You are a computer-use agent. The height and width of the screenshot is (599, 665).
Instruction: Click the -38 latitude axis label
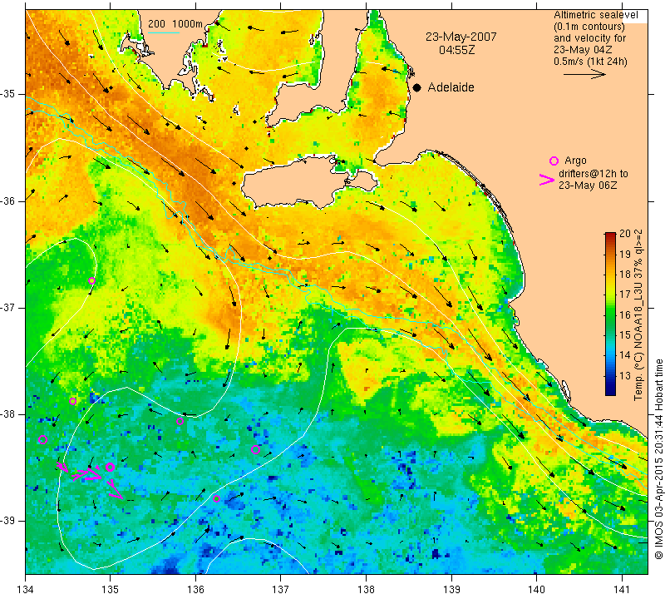point(9,414)
